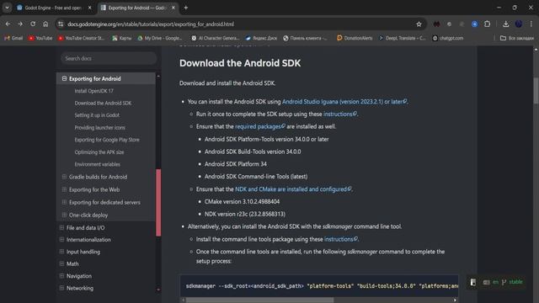539x303 pixels.
Task: Reload the current page
Action: tap(33, 24)
